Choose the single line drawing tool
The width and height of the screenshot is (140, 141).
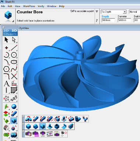(x=14, y=48)
